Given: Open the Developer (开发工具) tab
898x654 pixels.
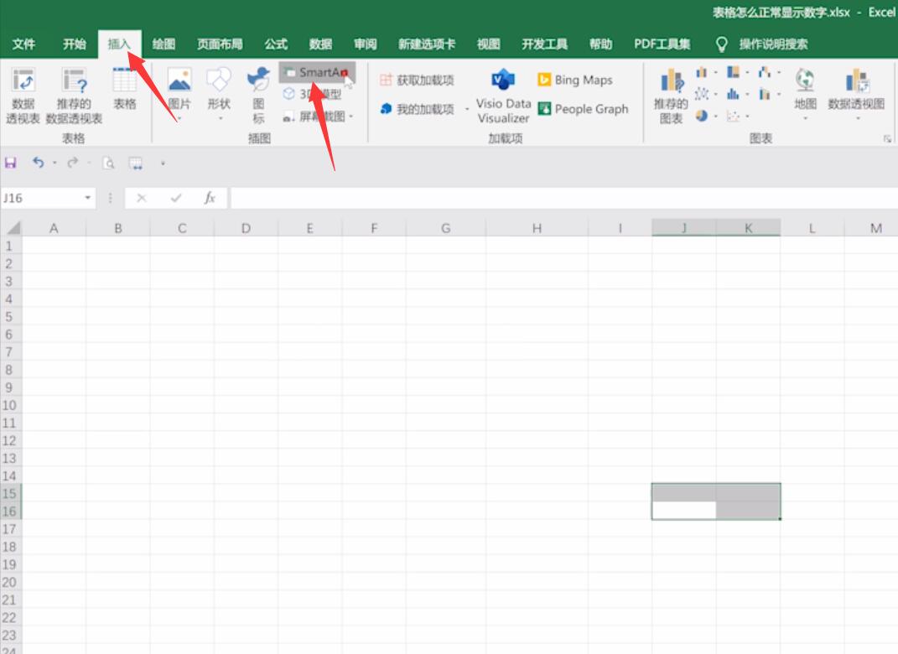Looking at the screenshot, I should [545, 44].
